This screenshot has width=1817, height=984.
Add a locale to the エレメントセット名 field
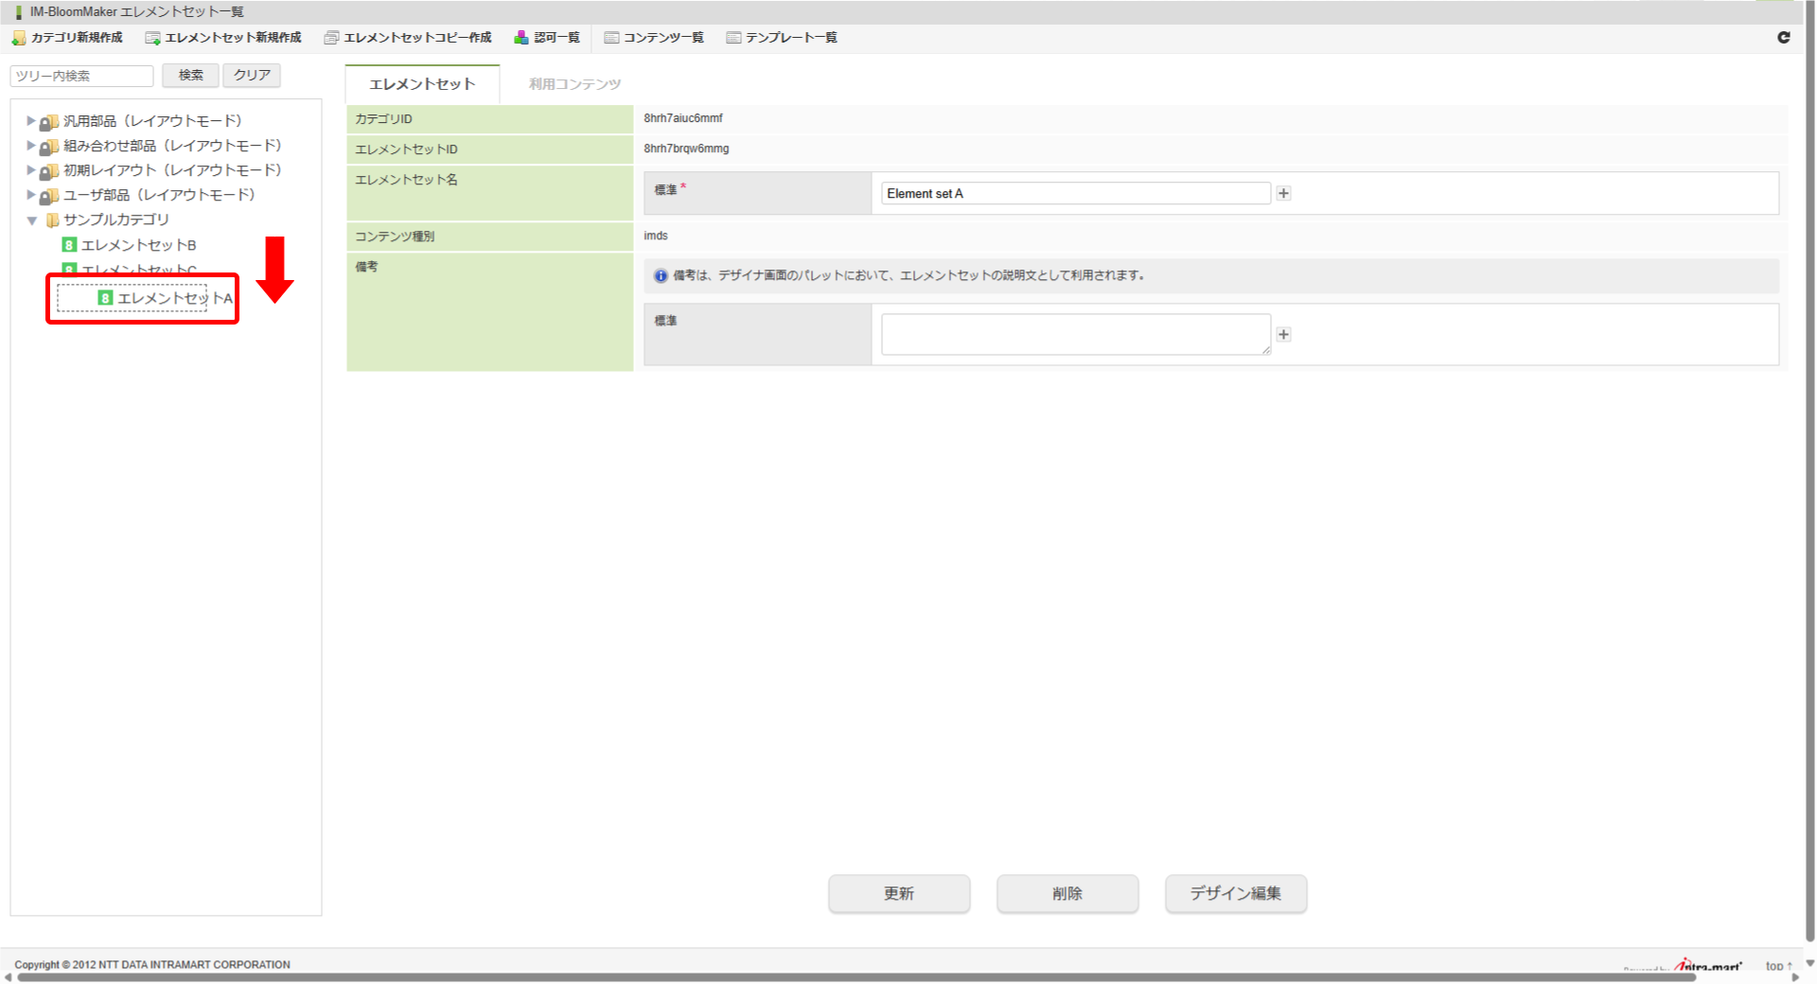click(x=1284, y=193)
